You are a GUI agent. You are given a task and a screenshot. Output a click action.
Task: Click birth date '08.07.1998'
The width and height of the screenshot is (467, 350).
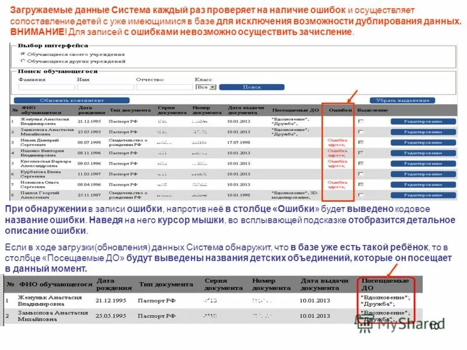coord(89,142)
